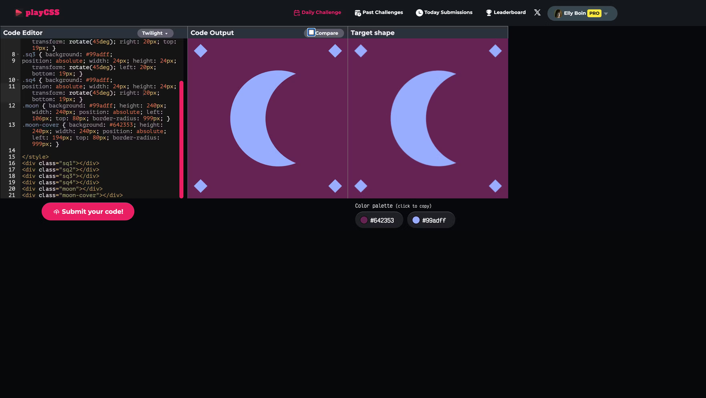The width and height of the screenshot is (706, 398).
Task: Click the Daily Challenge calendar icon
Action: [296, 12]
